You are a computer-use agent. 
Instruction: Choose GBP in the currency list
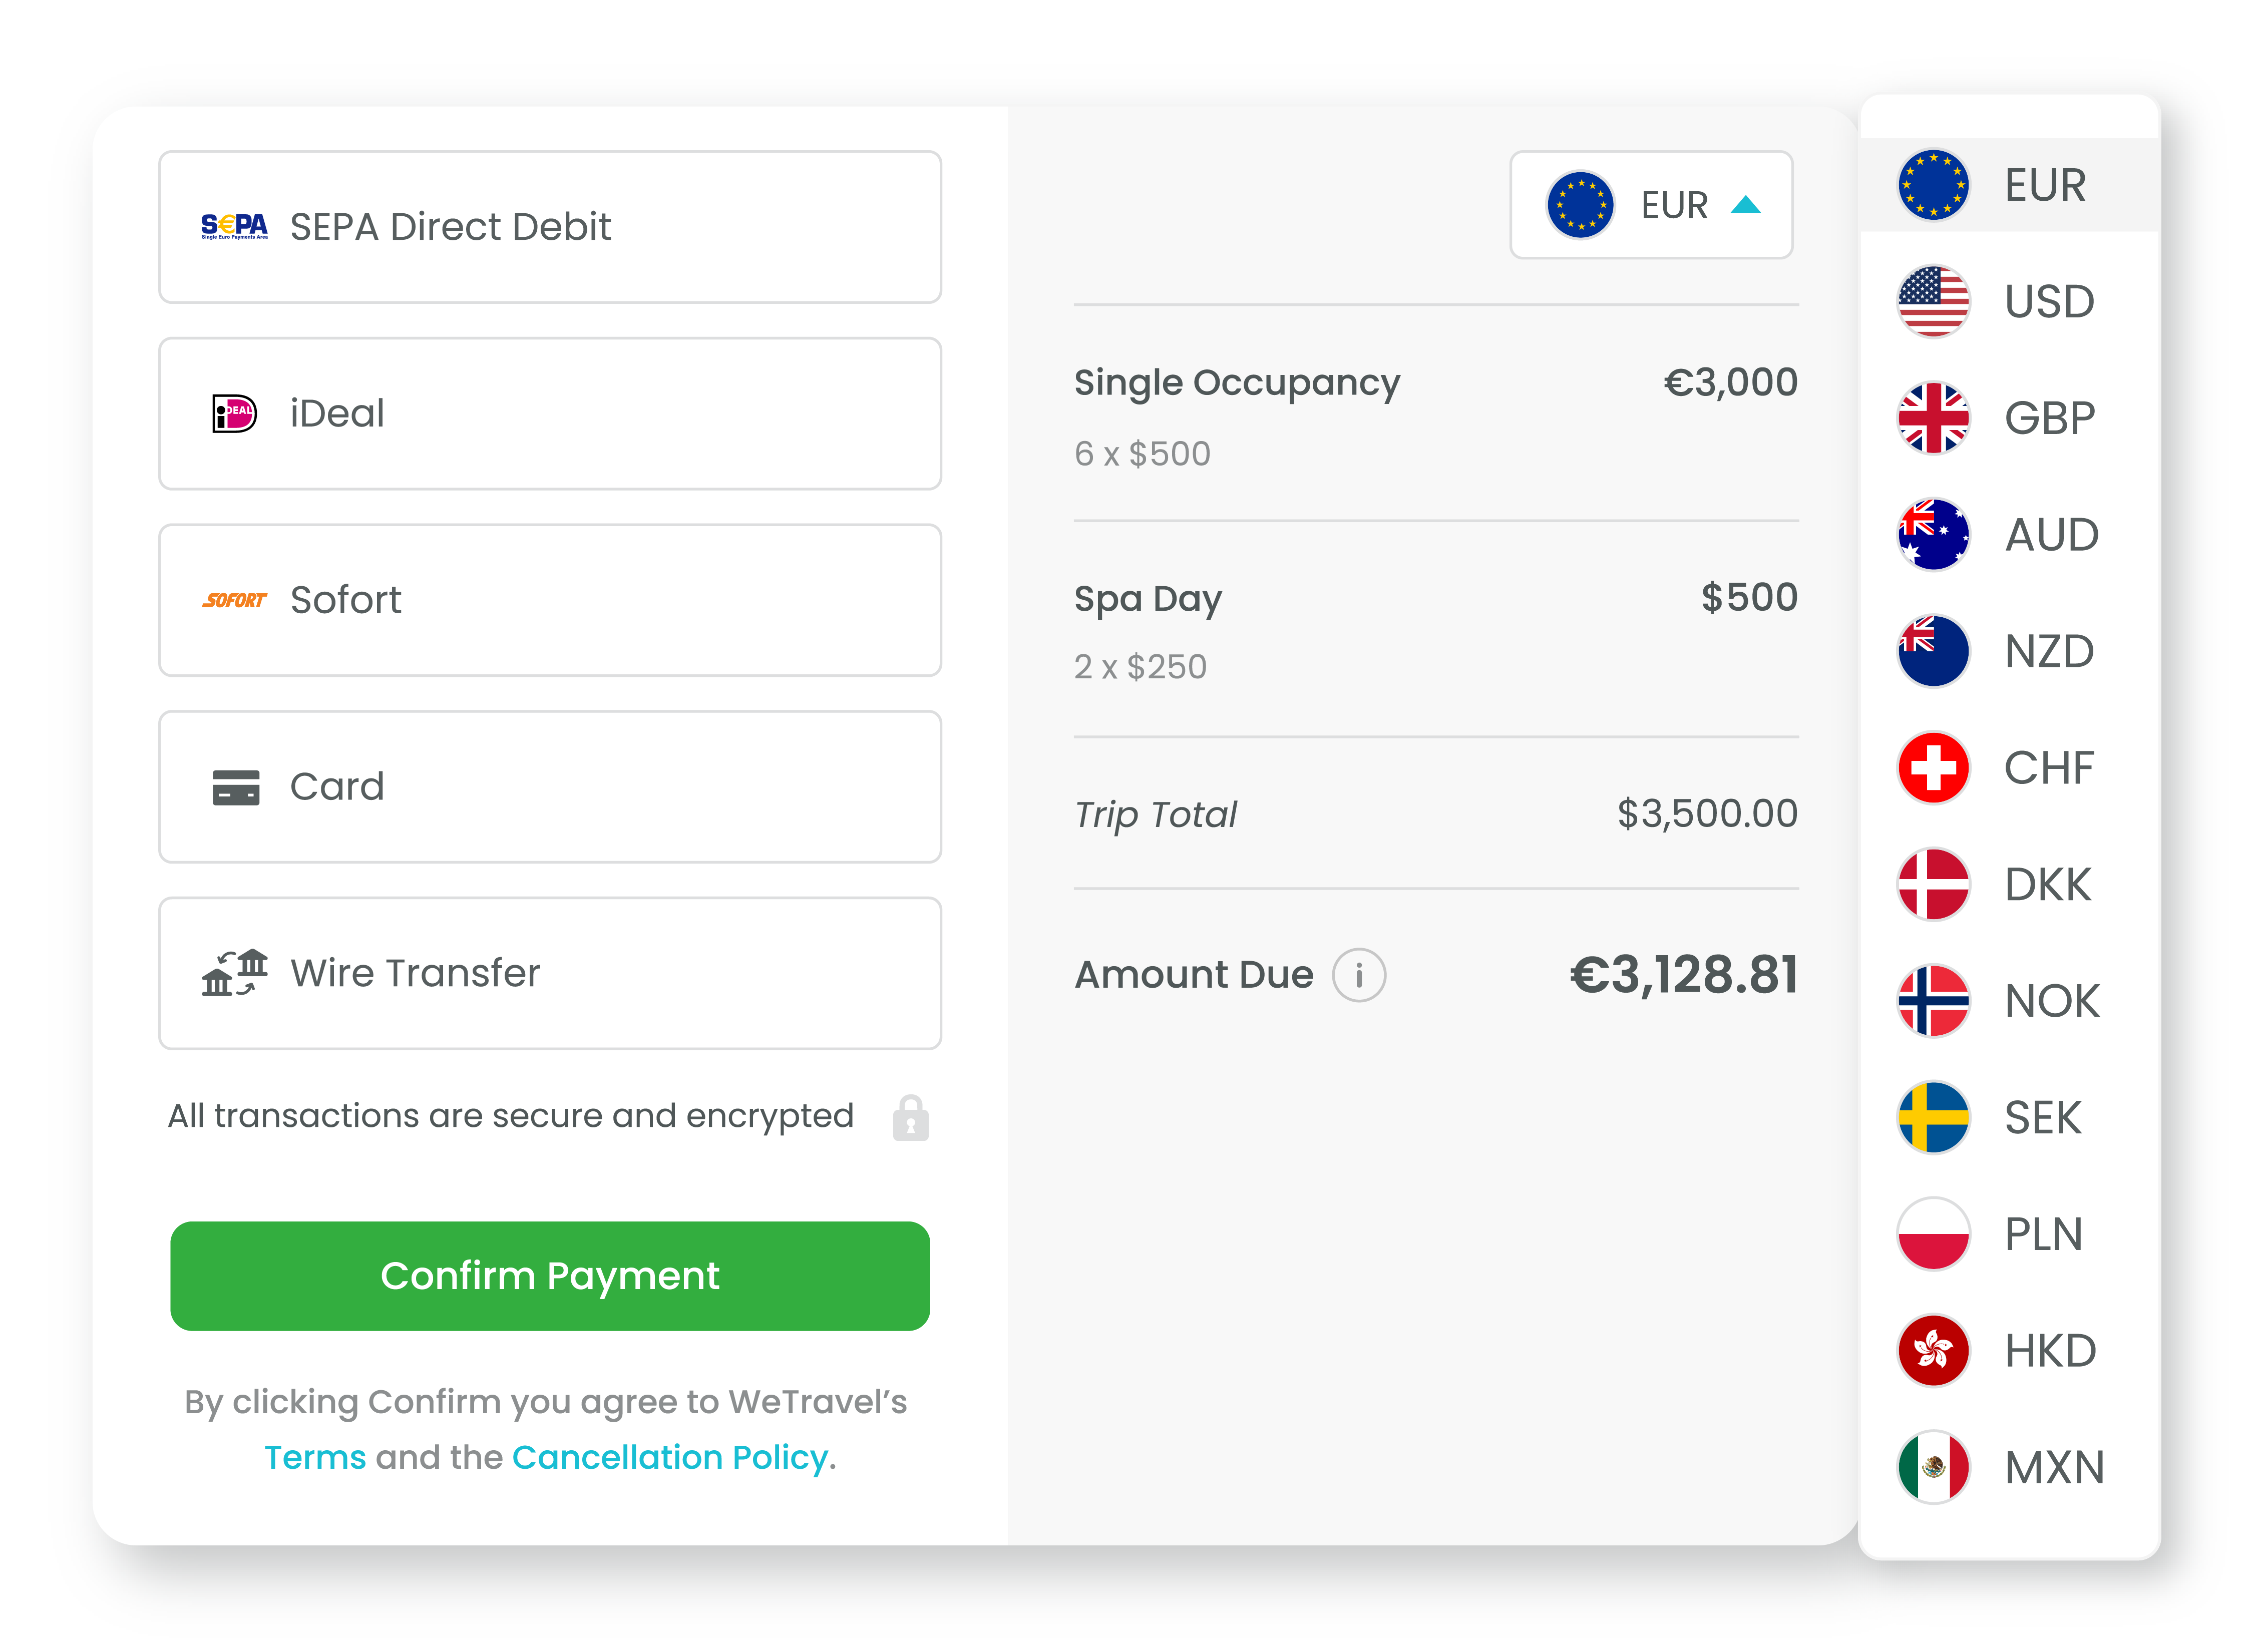click(x=2008, y=418)
